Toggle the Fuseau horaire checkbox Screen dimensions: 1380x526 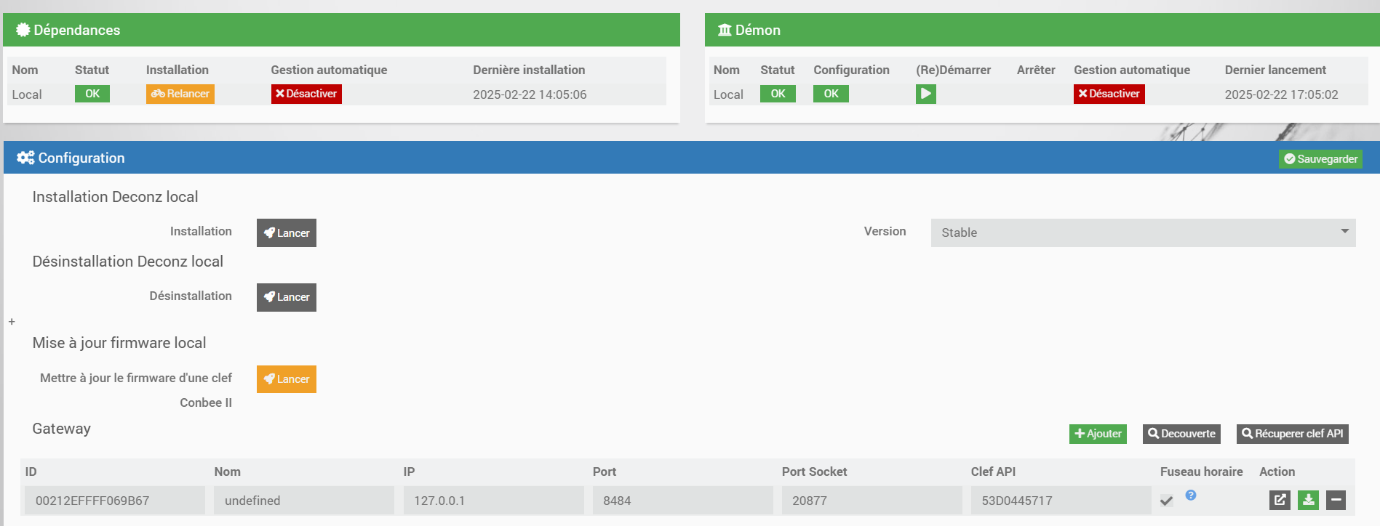pyautogui.click(x=1167, y=501)
